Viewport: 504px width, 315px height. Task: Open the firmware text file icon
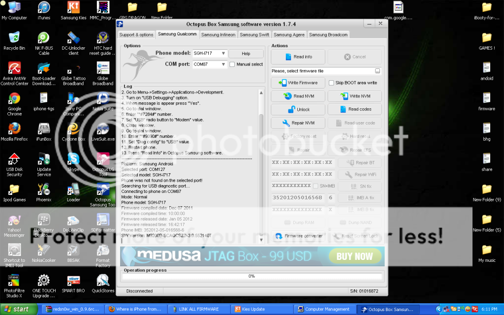pos(487,101)
